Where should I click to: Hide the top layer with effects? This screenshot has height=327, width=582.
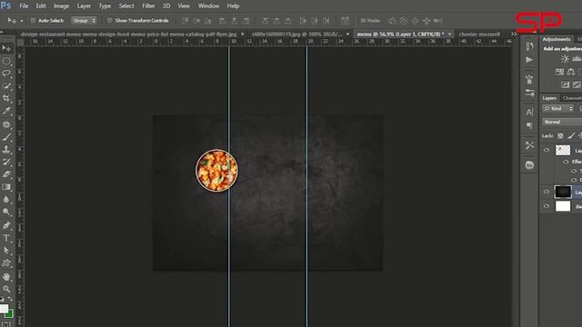[547, 150]
